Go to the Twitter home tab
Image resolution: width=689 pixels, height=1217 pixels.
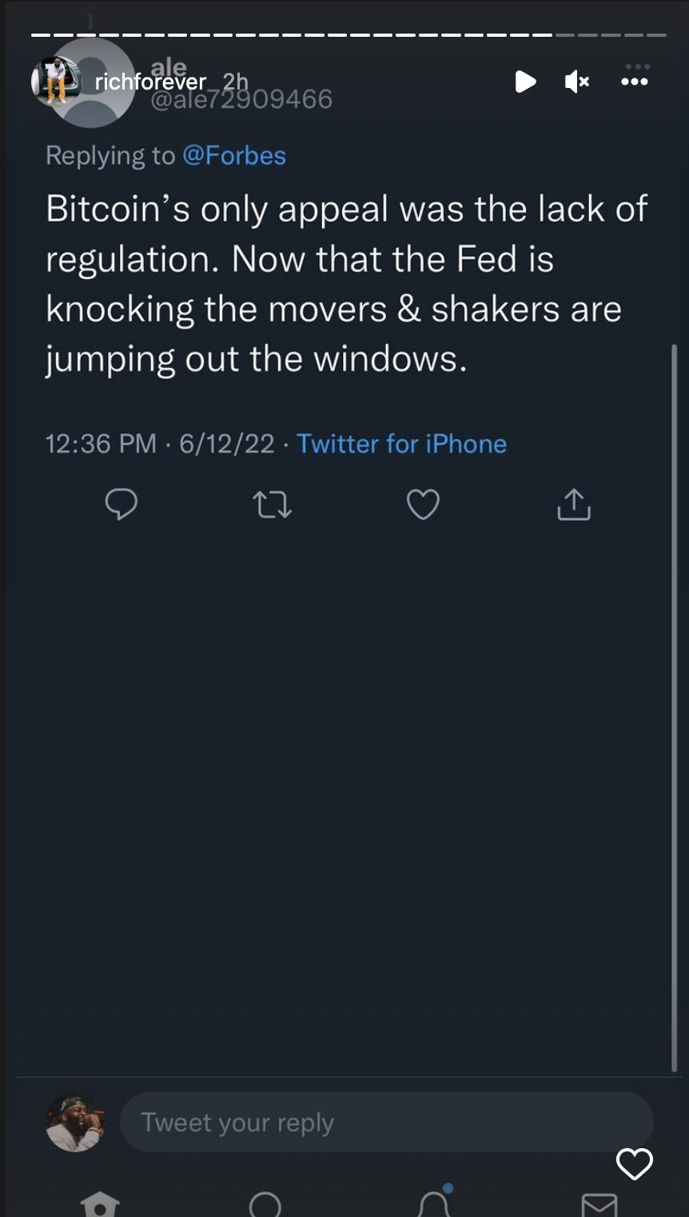100,1204
